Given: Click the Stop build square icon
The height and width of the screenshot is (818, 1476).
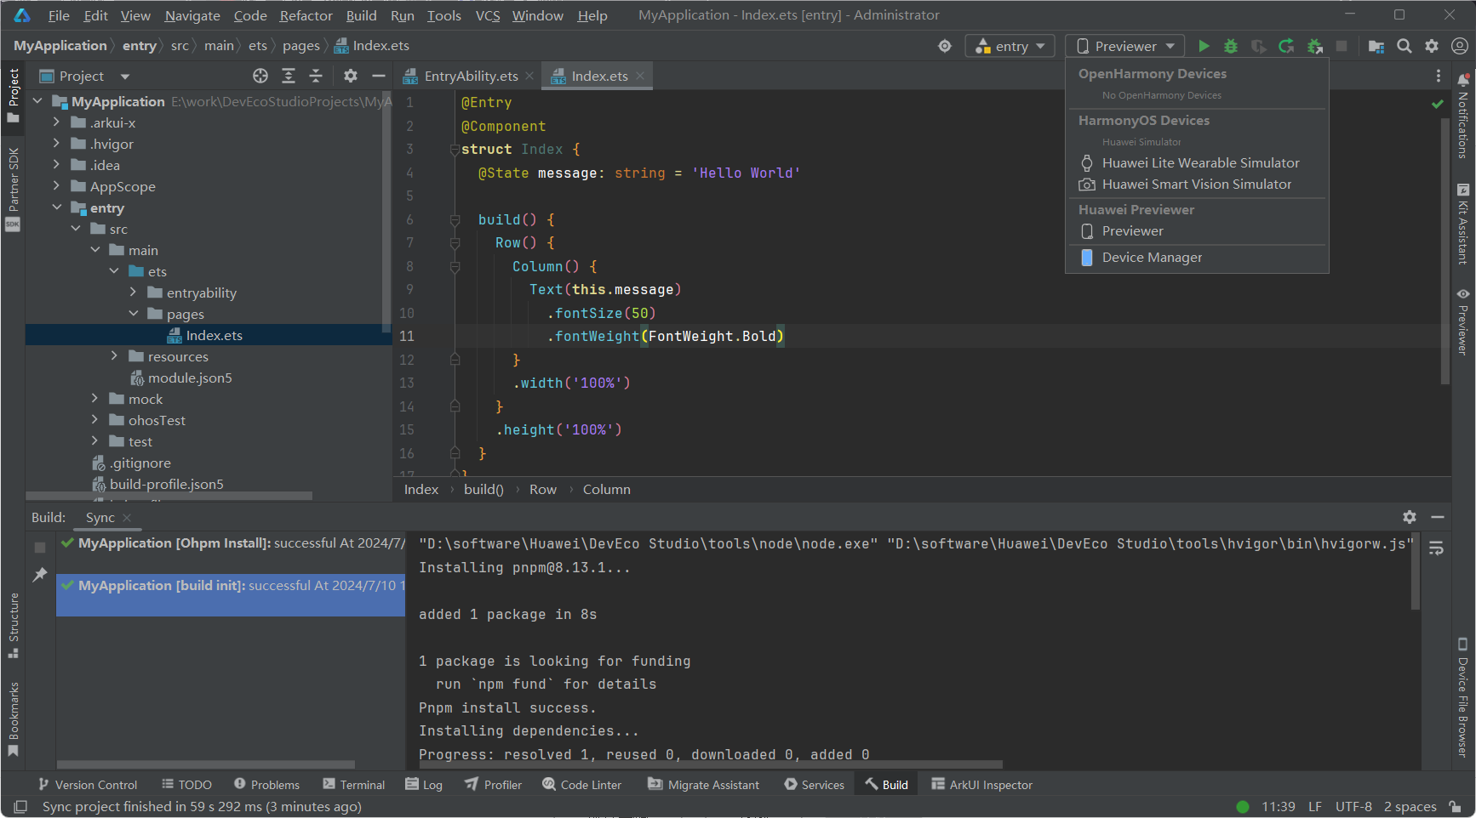Looking at the screenshot, I should pyautogui.click(x=40, y=548).
